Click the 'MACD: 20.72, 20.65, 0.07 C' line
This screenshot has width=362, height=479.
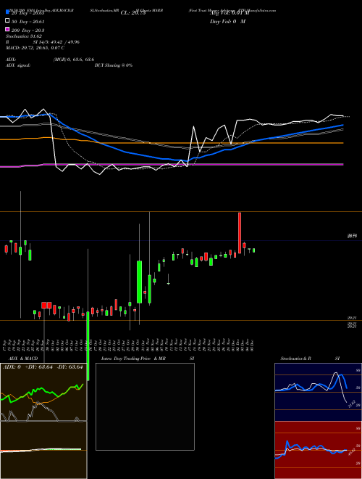tap(35, 48)
